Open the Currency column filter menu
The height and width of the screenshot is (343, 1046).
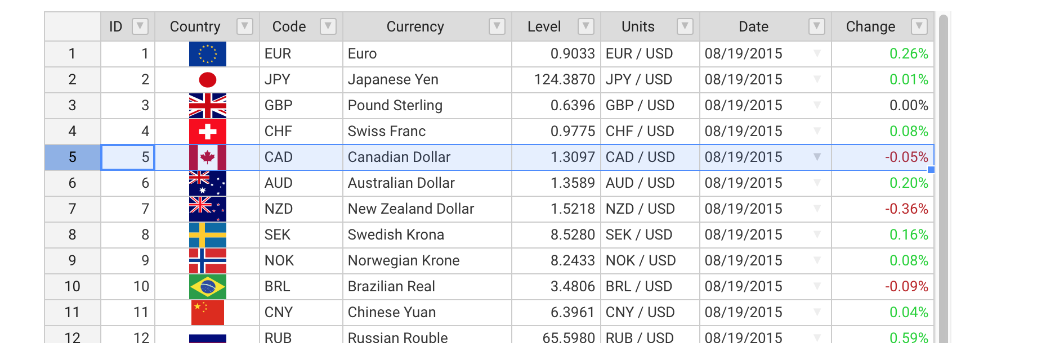click(497, 26)
